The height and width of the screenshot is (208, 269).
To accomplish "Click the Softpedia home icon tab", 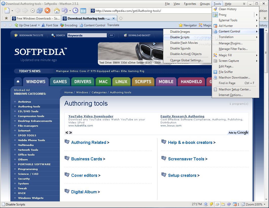I will [x=18, y=82].
